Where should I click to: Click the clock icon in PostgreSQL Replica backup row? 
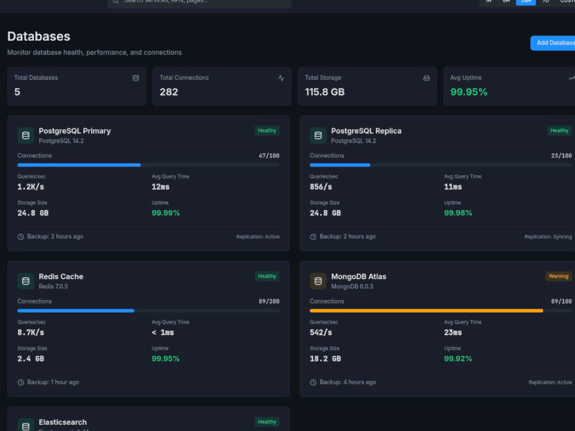pos(313,237)
